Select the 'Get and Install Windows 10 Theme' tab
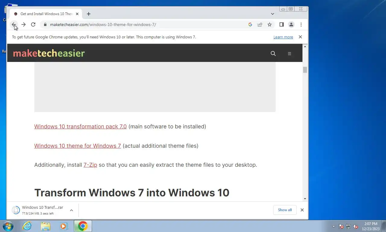 pyautogui.click(x=46, y=14)
